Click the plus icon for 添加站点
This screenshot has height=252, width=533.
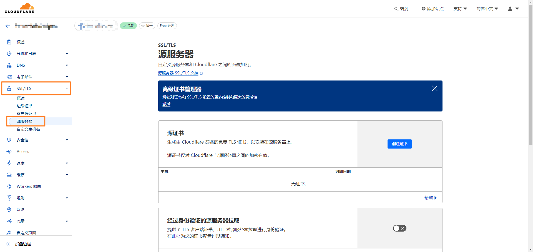pyautogui.click(x=424, y=9)
